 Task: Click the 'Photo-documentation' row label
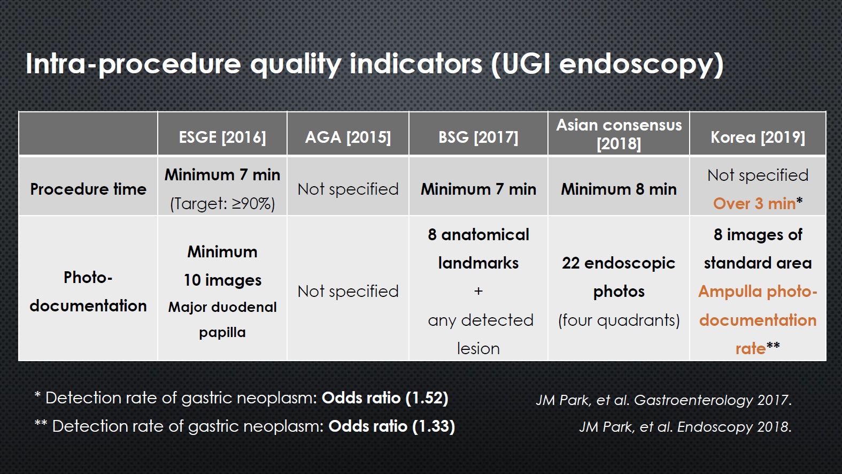pos(88,292)
